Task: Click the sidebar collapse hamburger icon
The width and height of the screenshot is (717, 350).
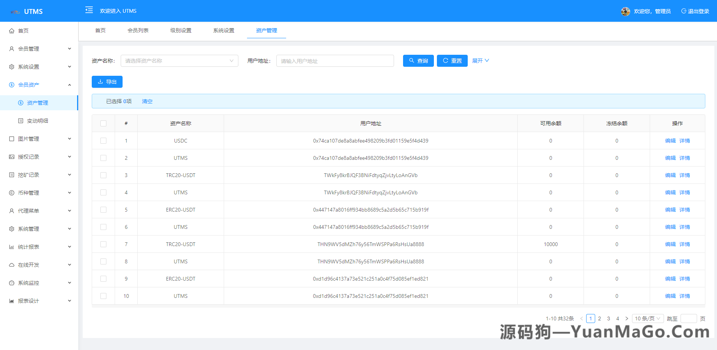Action: (x=89, y=10)
